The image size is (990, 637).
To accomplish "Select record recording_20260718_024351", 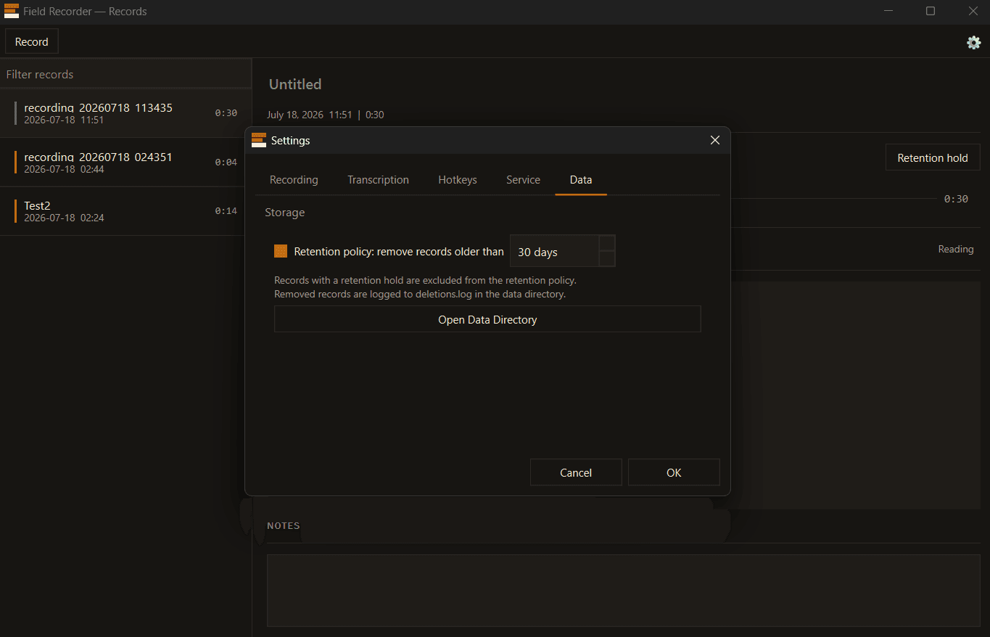I will tap(125, 163).
